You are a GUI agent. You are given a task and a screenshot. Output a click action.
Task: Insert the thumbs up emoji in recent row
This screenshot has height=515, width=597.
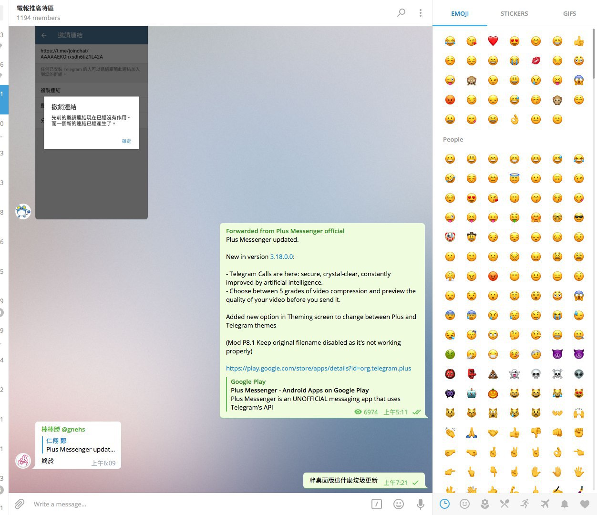(579, 41)
